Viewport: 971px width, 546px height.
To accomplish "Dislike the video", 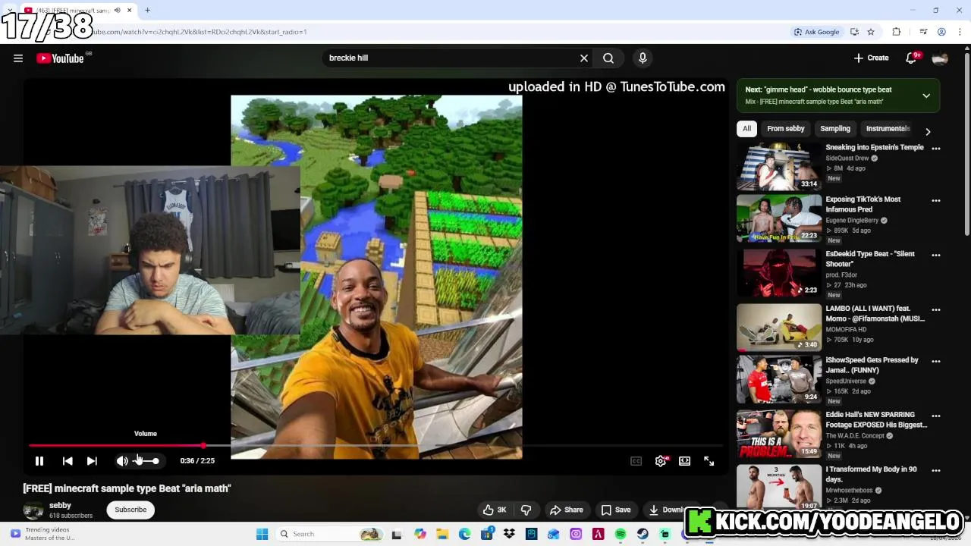I will point(526,510).
